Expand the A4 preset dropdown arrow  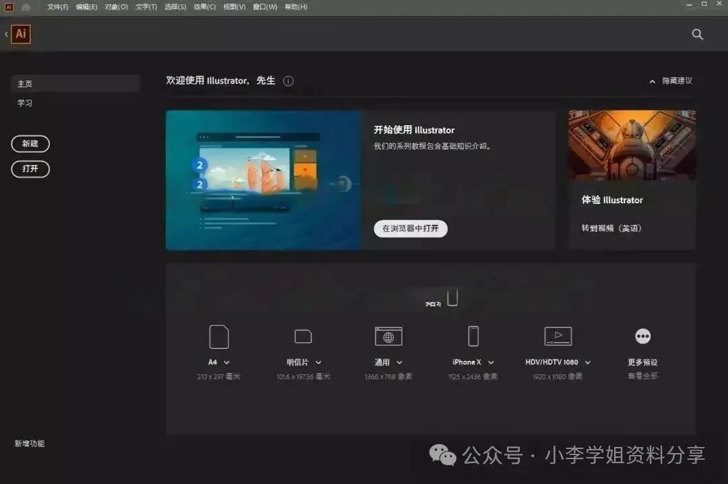pyautogui.click(x=226, y=363)
